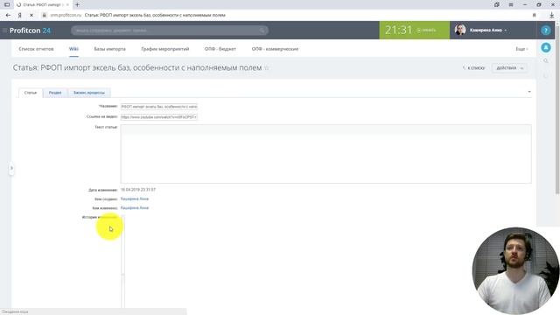560x315 pixels.
Task: Open the Profitcon 24 hamburger menu
Action: point(4,31)
